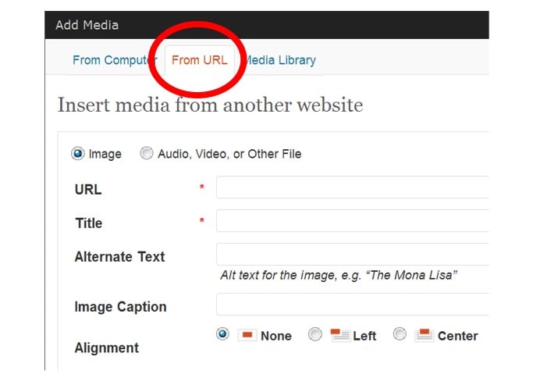Click the URL field label

(x=88, y=190)
